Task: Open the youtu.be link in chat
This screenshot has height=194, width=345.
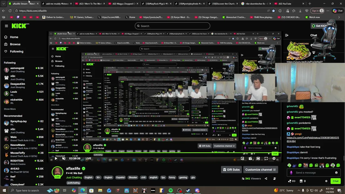Action: click(x=305, y=62)
